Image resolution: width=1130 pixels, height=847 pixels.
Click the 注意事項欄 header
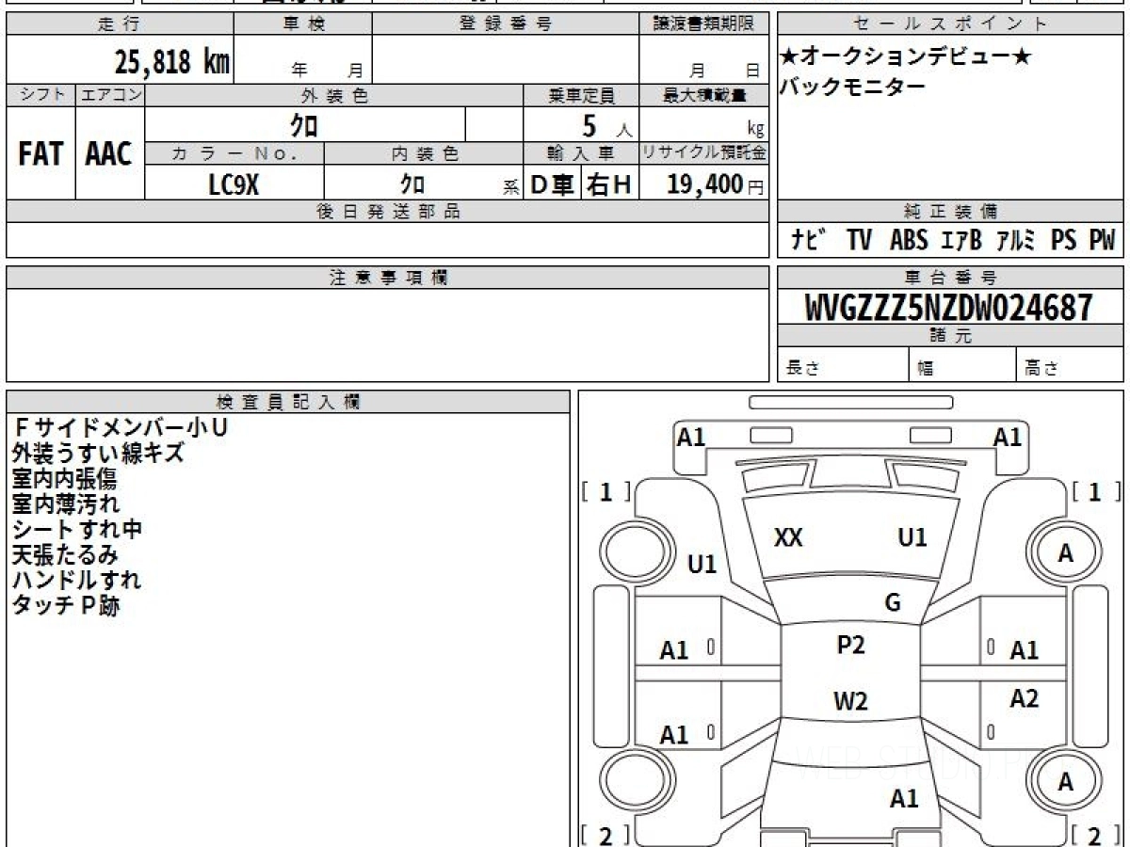pos(387,278)
